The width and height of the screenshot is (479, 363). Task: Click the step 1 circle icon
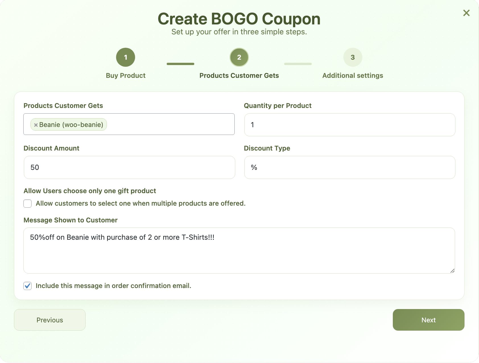[125, 57]
